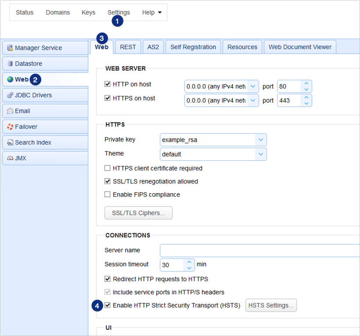Open the Settings menu
Screen dimensions: 360x336
pos(119,12)
